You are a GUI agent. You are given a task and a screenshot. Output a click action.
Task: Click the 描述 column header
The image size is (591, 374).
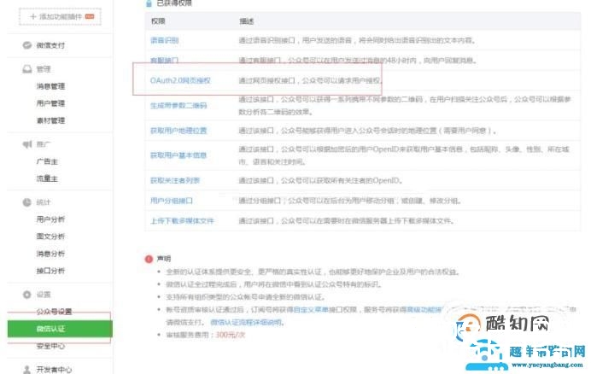(247, 21)
